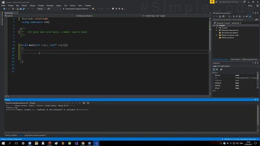Click the feedback notification flag icon

coord(212,2)
